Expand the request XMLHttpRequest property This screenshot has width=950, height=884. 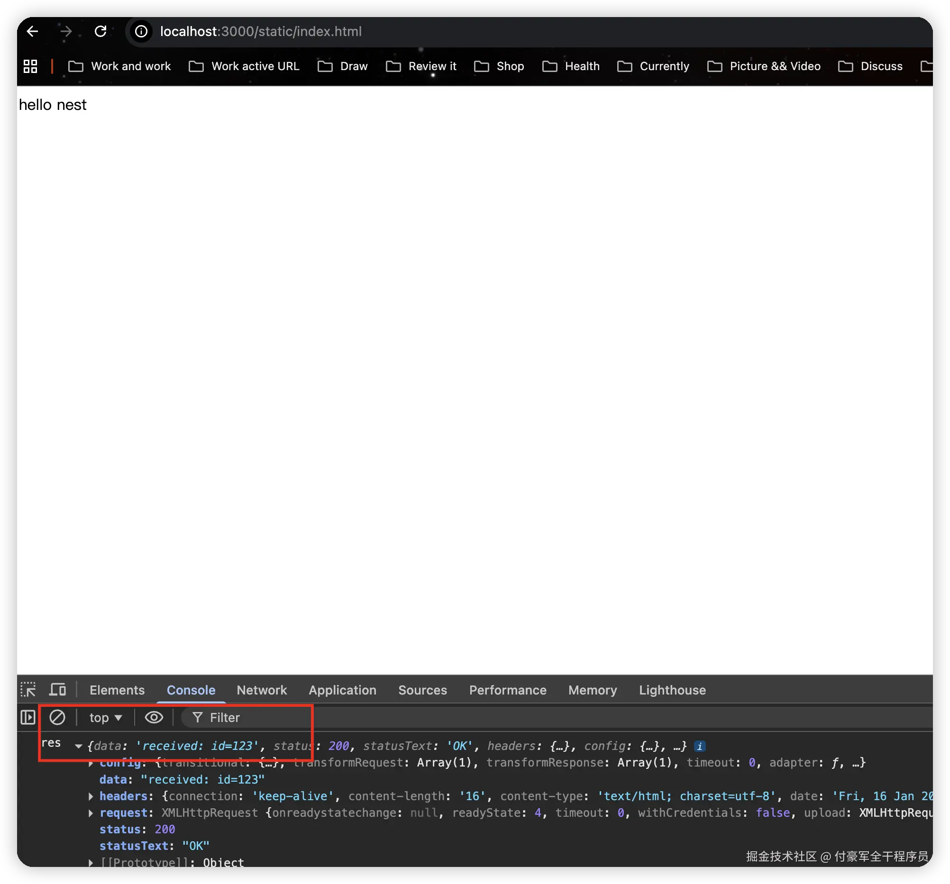(x=91, y=813)
